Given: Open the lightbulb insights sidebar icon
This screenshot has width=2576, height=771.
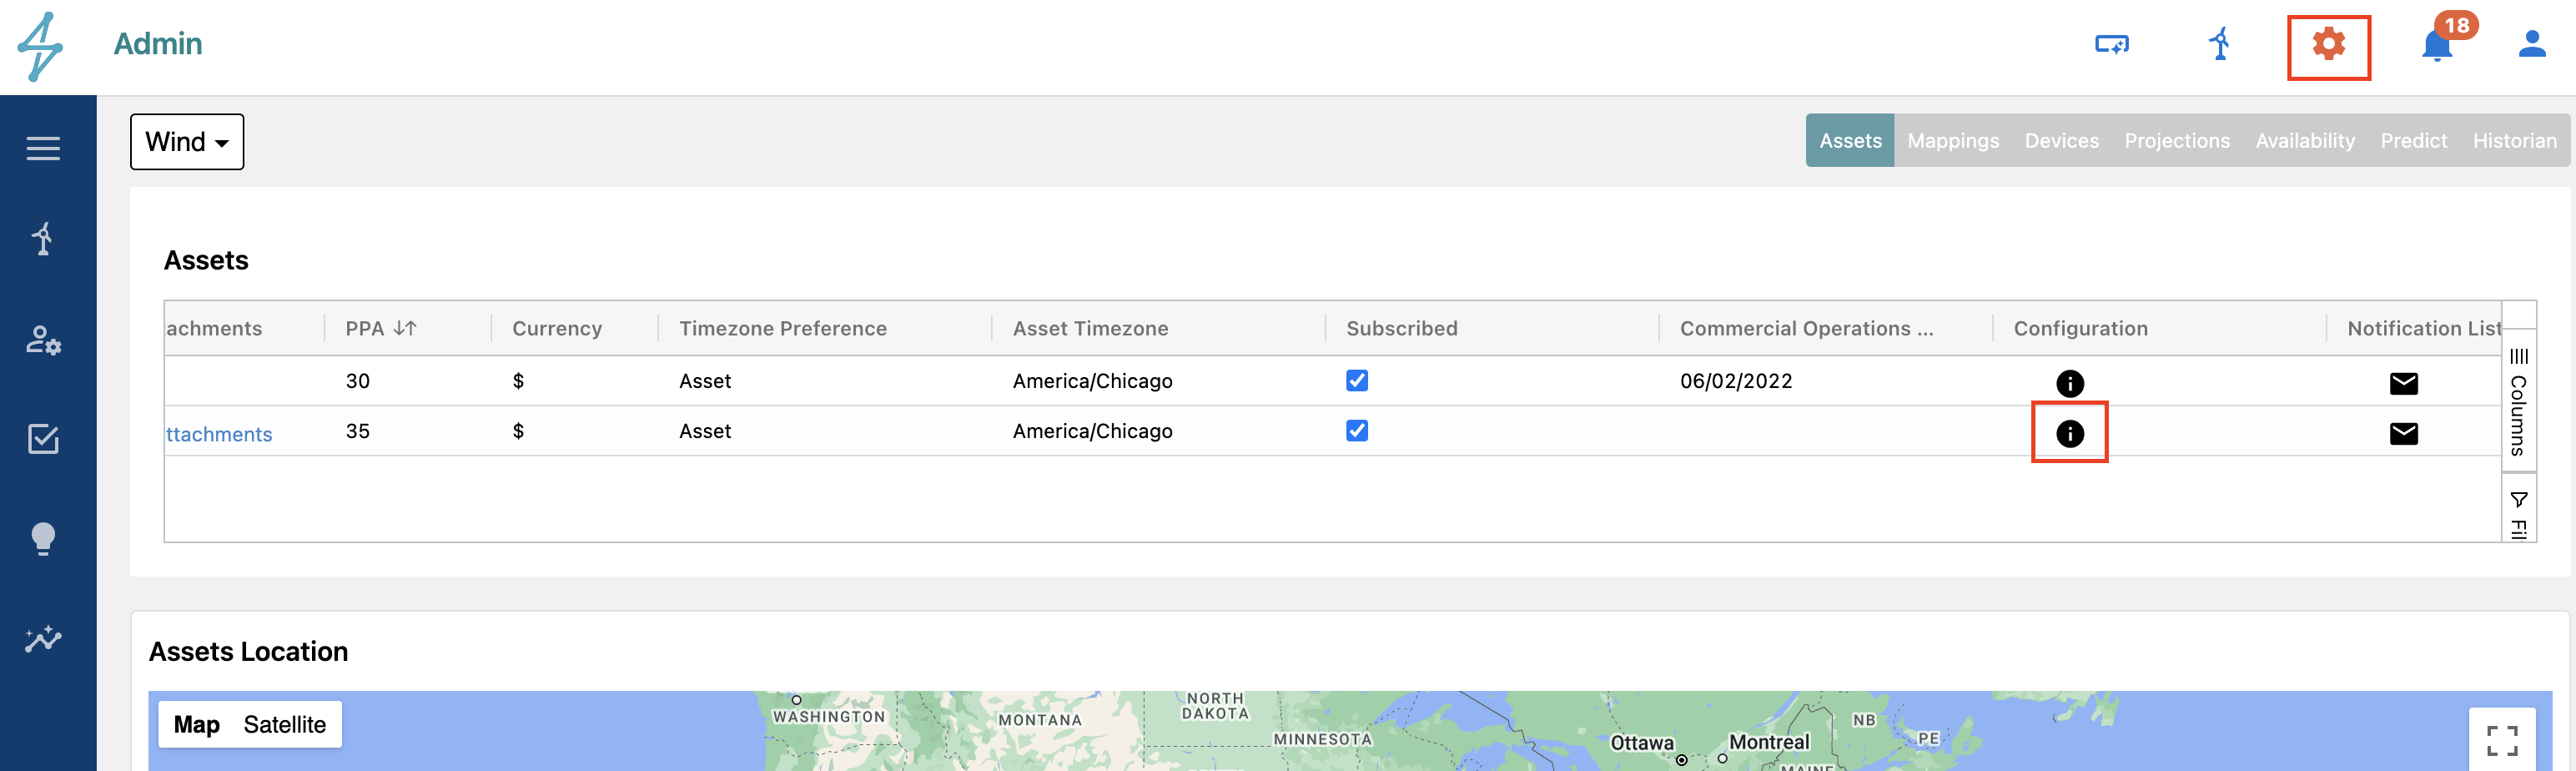Looking at the screenshot, I should pyautogui.click(x=43, y=538).
